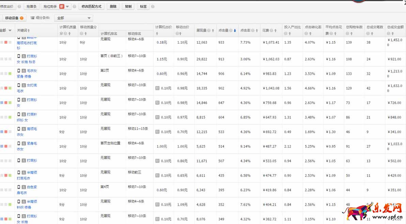
Task: Click the phone icon beside 半高领打底毛衣
Action: (x=18, y=173)
